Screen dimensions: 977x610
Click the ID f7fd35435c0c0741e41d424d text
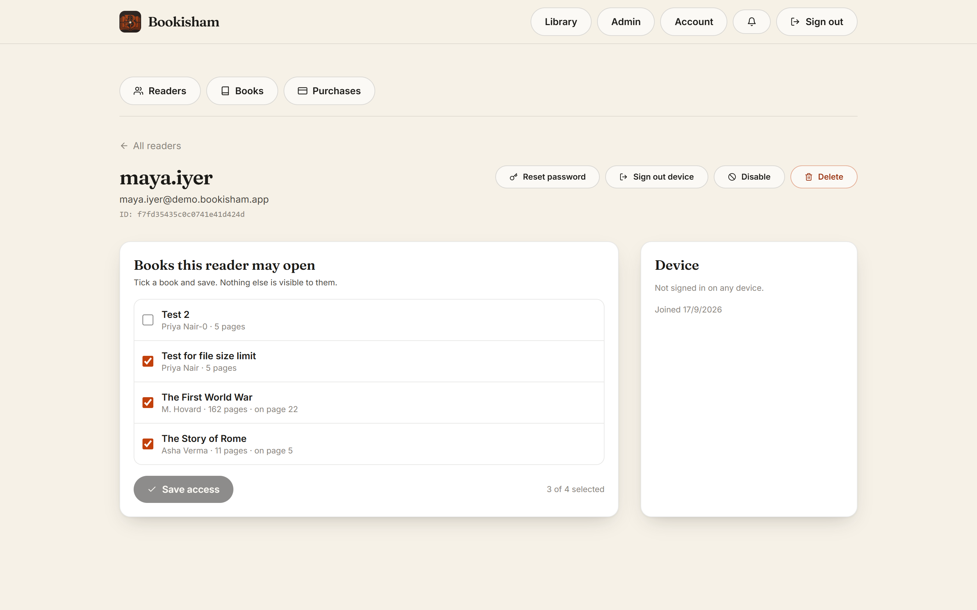pyautogui.click(x=182, y=214)
